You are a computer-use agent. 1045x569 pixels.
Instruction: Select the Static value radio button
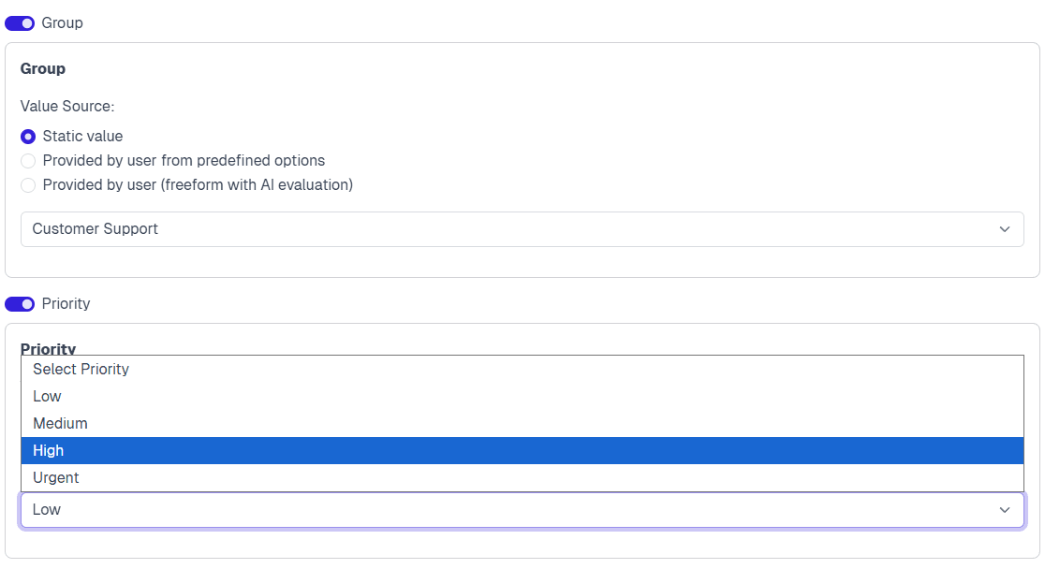coord(28,136)
